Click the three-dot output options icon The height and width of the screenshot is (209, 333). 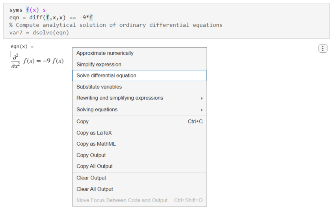(x=322, y=48)
